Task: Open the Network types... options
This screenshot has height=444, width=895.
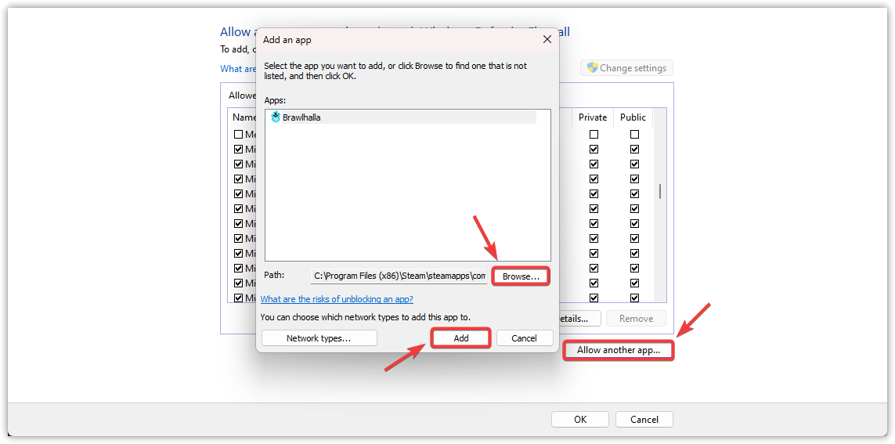Action: [x=319, y=338]
